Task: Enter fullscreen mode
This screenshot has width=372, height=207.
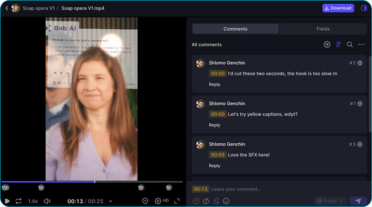Action: [x=177, y=201]
